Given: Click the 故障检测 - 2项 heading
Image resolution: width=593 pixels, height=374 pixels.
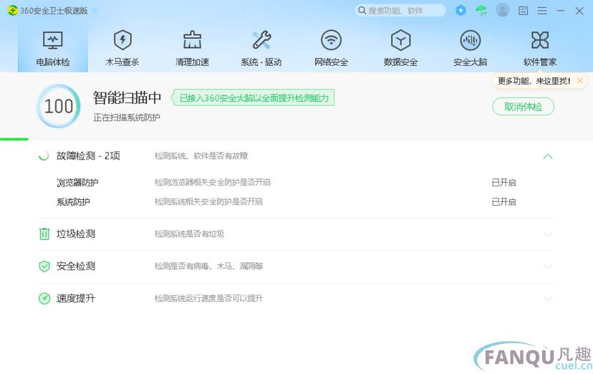Looking at the screenshot, I should click(88, 155).
